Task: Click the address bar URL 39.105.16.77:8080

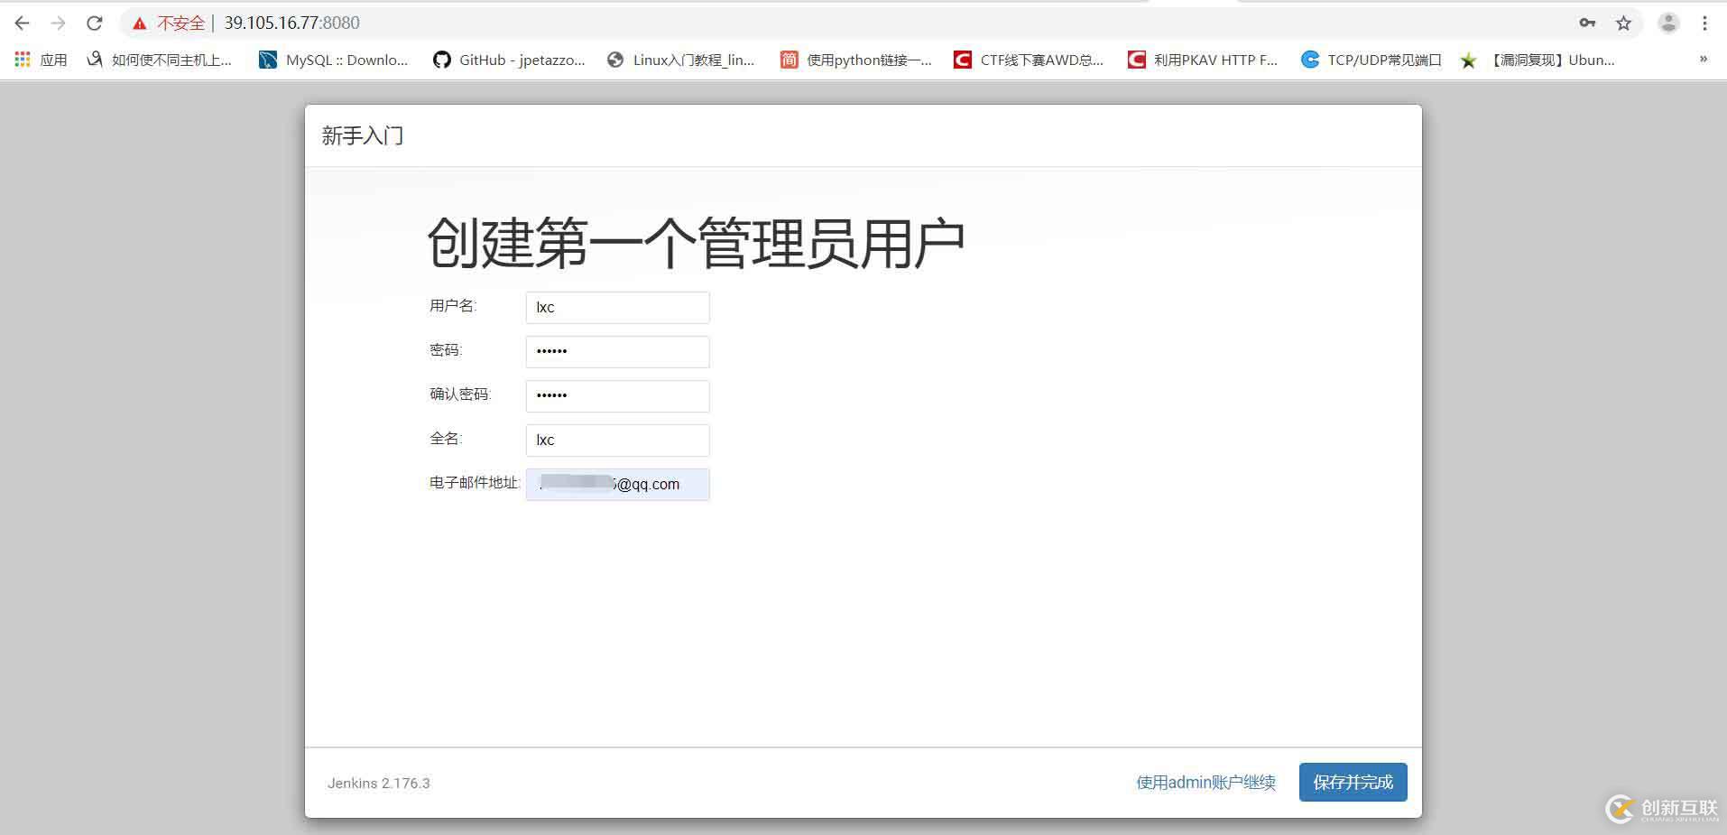Action: tap(292, 23)
